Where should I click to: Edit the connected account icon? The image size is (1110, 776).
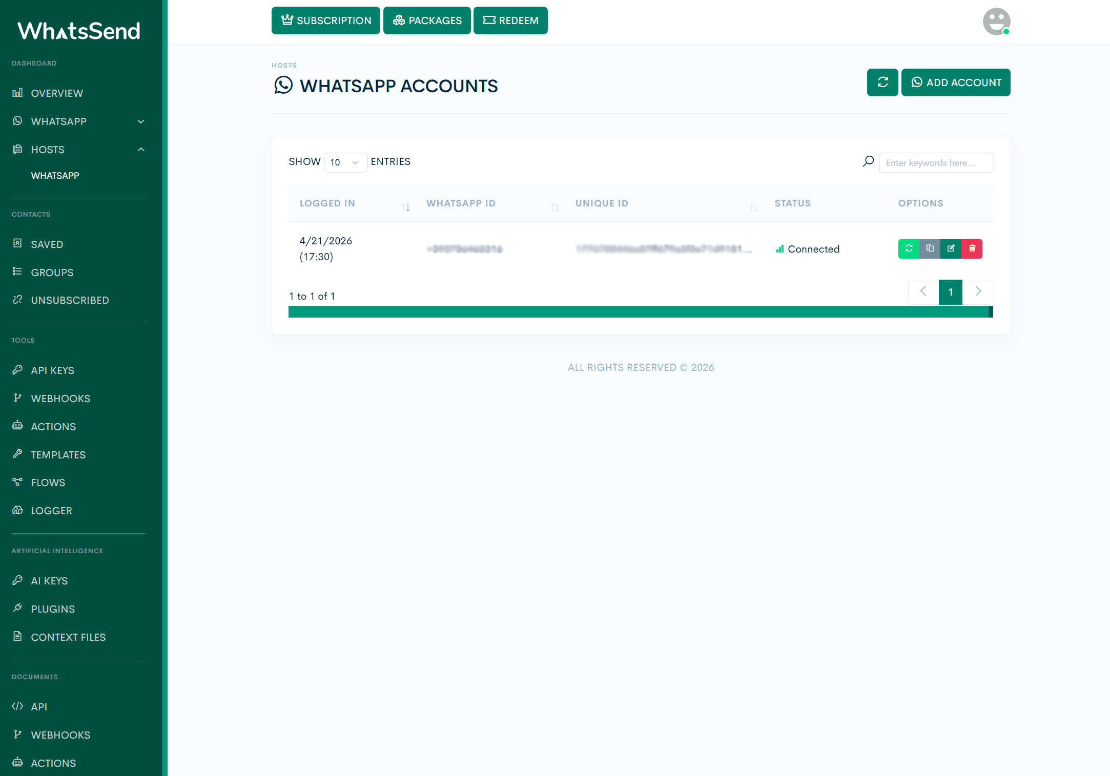tap(951, 248)
